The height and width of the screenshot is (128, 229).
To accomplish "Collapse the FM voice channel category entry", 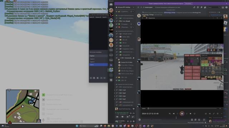I will (125, 58).
